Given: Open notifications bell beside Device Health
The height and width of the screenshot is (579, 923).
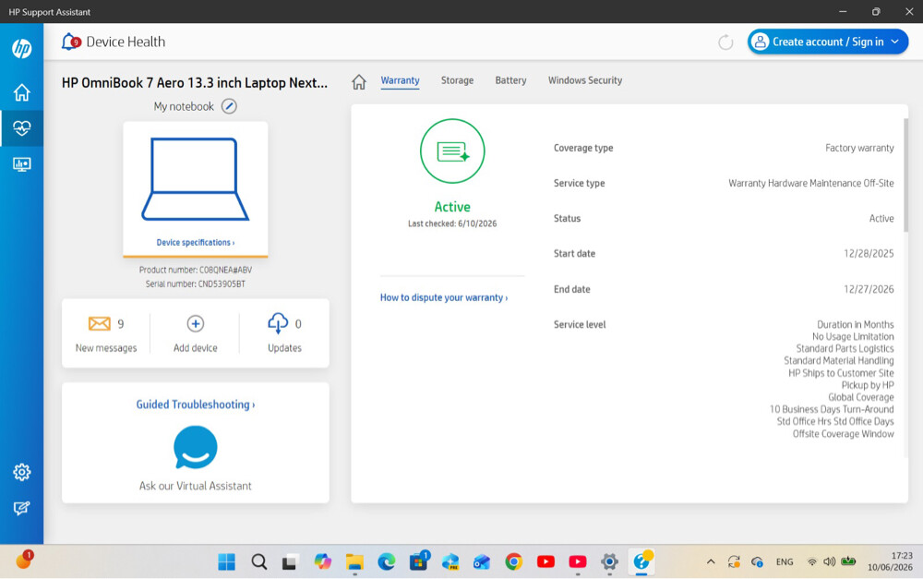Looking at the screenshot, I should pyautogui.click(x=71, y=42).
